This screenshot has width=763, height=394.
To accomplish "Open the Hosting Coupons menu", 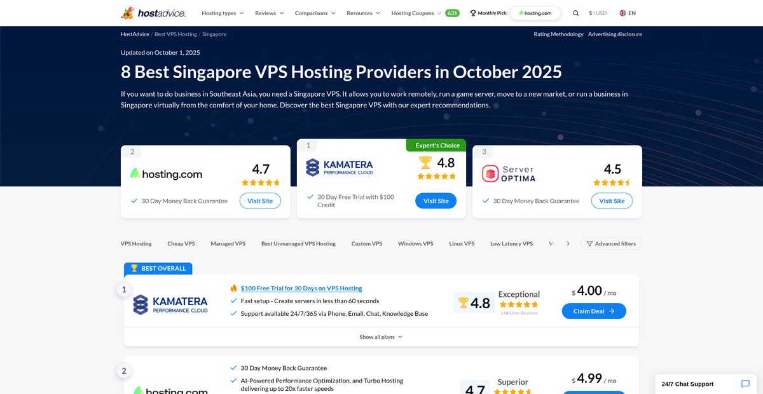I will [x=416, y=13].
